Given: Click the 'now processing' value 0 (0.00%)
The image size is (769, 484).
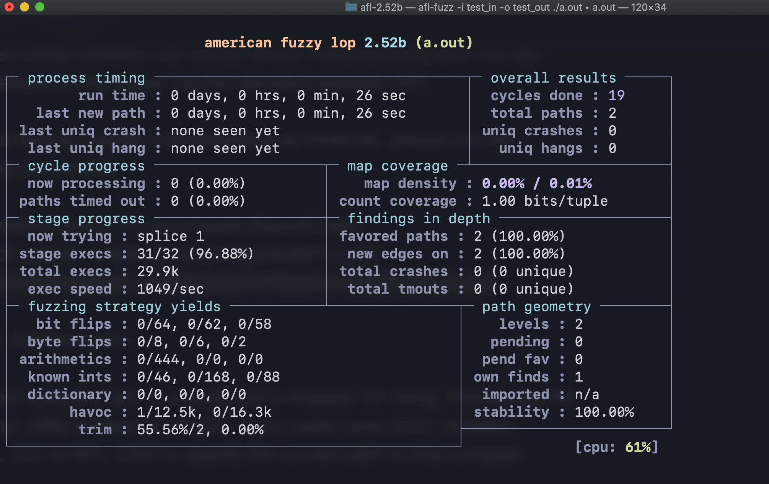Looking at the screenshot, I should 208,184.
